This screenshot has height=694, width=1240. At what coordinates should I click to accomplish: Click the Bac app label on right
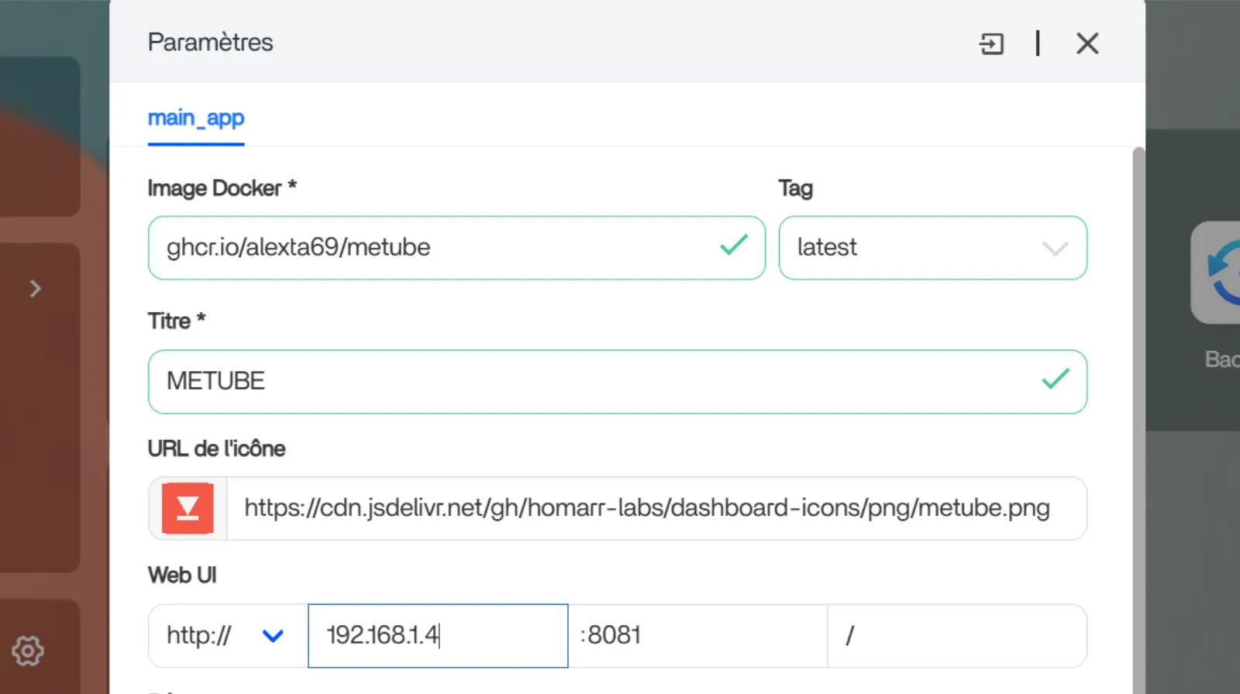pos(1221,359)
